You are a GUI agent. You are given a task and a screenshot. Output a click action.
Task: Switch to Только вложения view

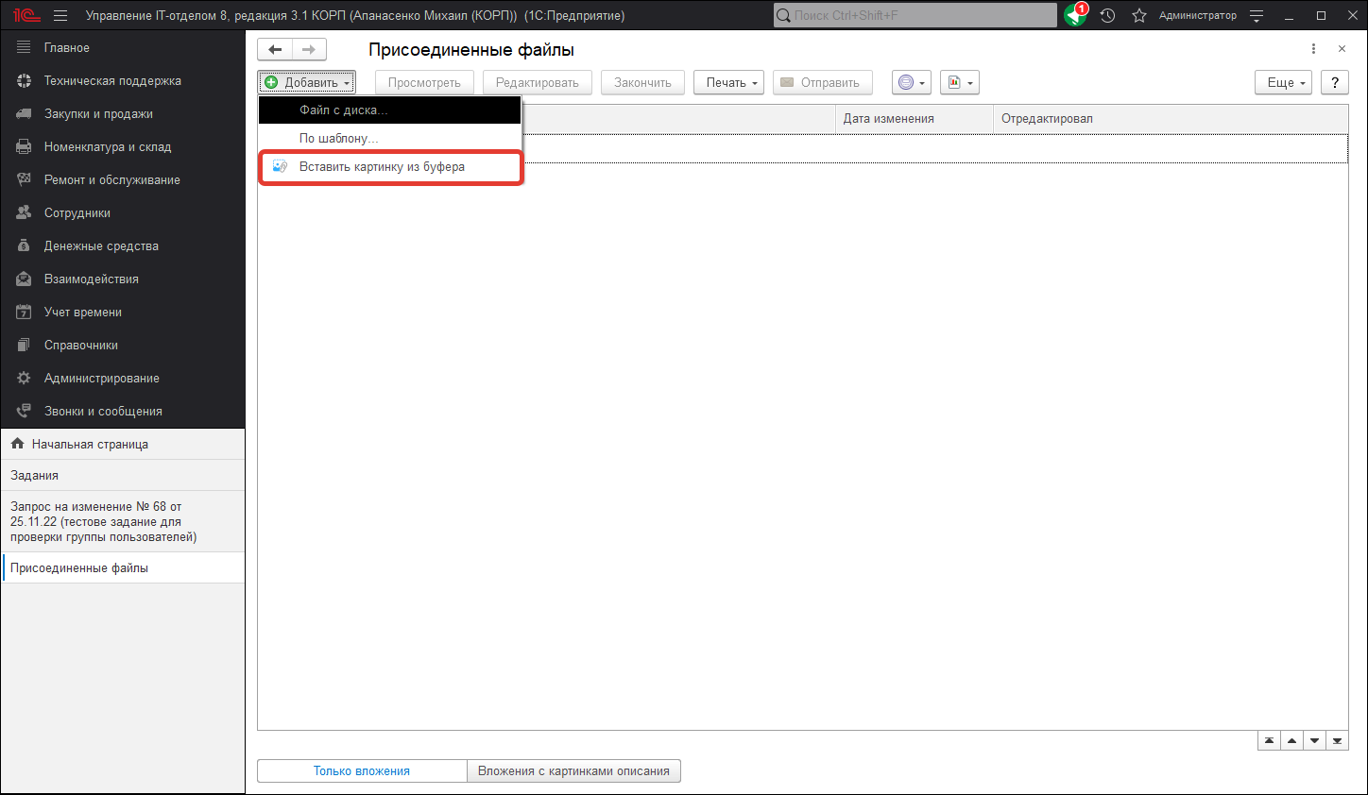362,771
